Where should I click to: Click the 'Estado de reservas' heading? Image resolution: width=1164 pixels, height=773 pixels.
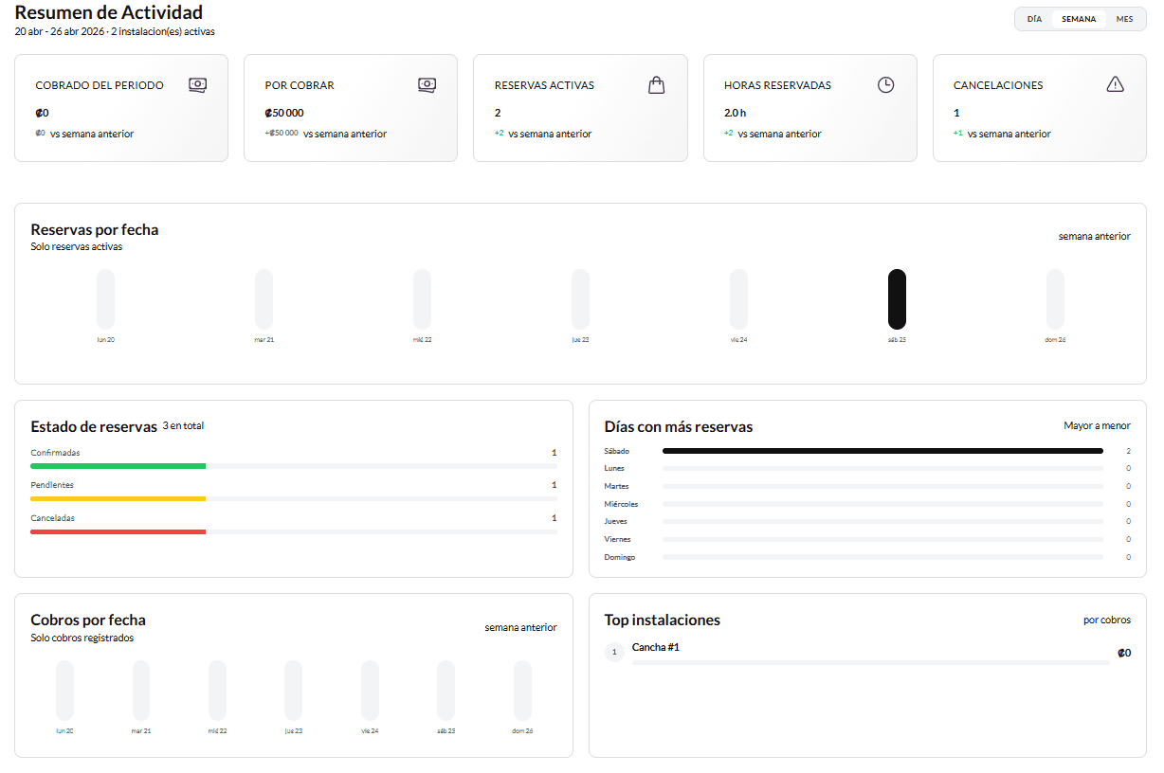click(94, 426)
